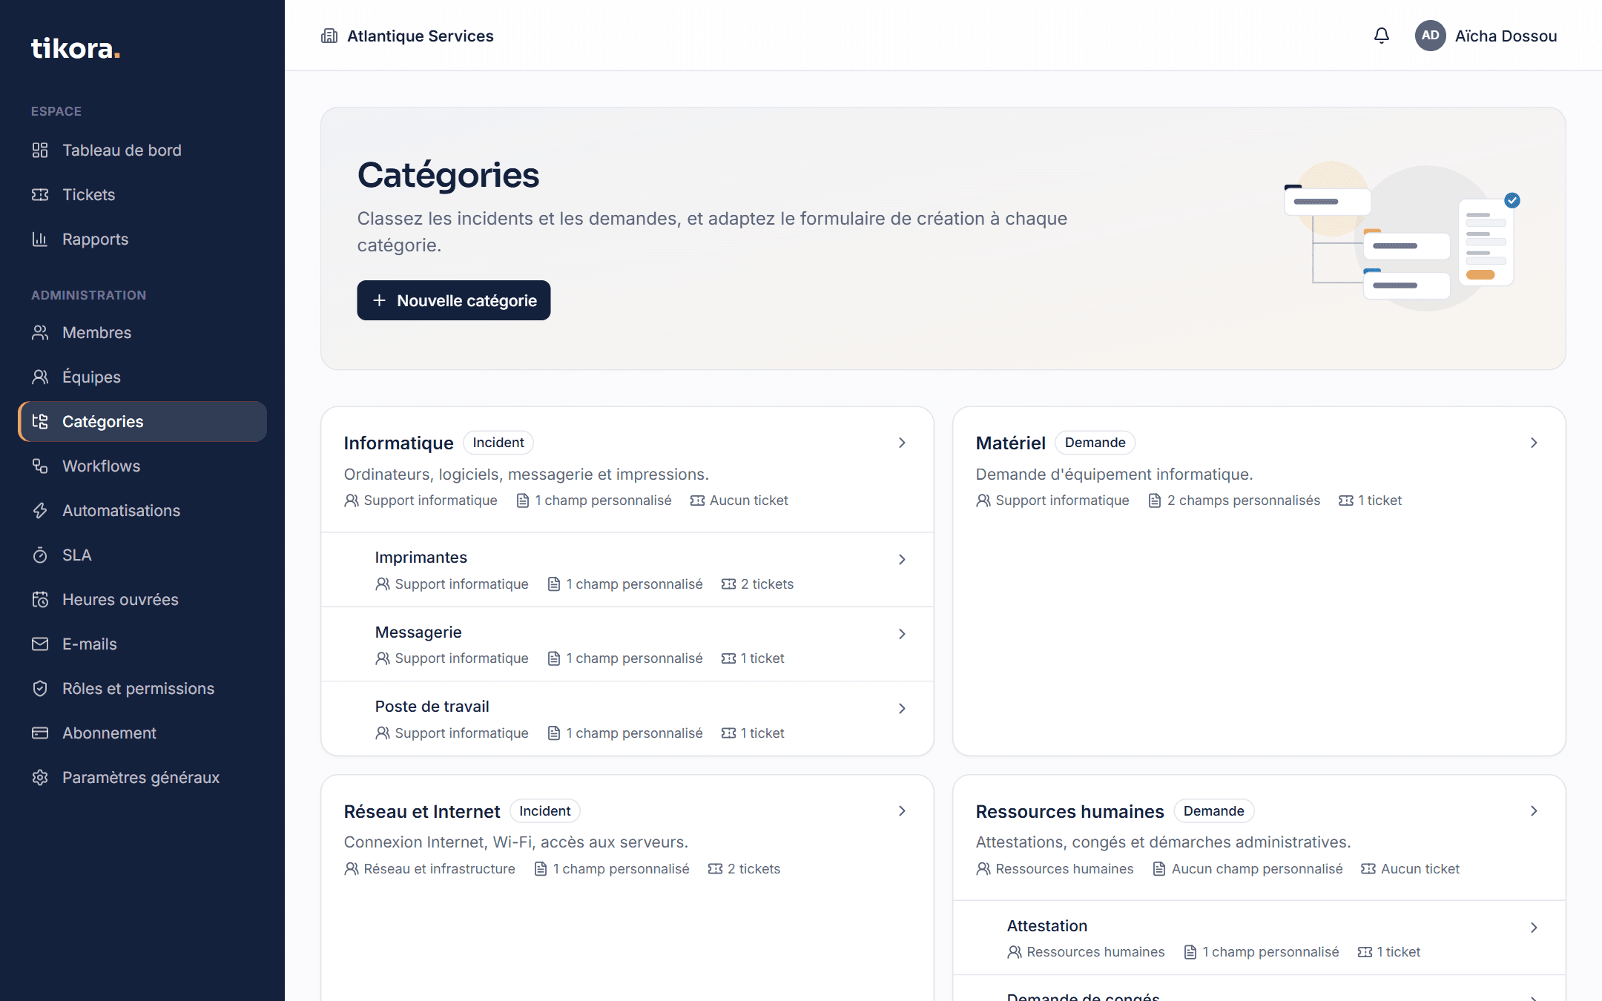Open the Messagerie subcategory chevron
Image resolution: width=1602 pixels, height=1001 pixels.
(x=902, y=634)
